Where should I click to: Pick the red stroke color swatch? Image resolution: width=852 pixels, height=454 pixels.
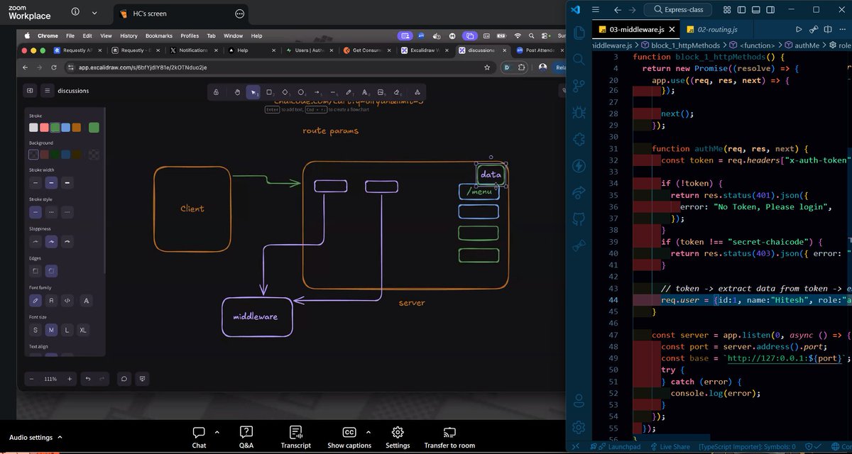pos(44,128)
